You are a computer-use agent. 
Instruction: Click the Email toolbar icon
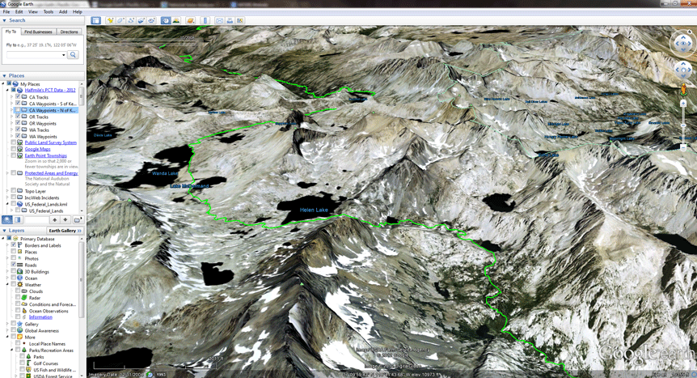pyautogui.click(x=219, y=20)
